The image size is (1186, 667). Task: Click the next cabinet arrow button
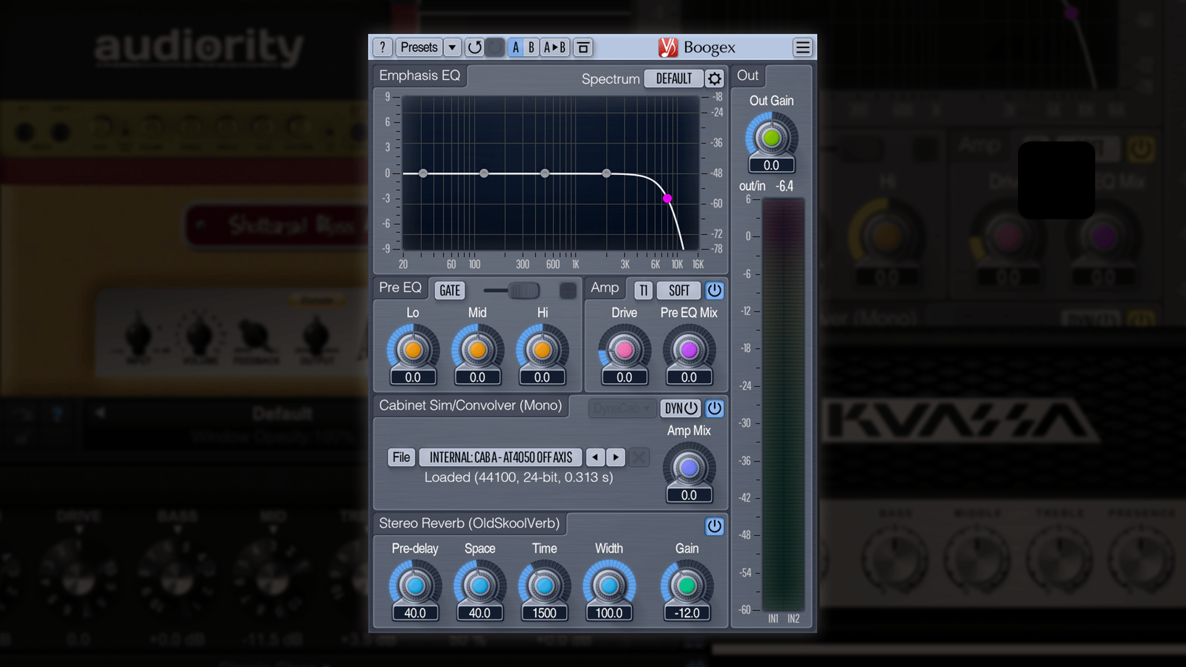pos(616,457)
